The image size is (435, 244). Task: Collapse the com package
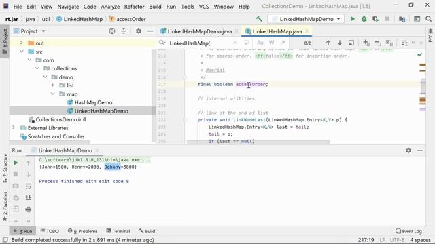[x=29, y=60]
